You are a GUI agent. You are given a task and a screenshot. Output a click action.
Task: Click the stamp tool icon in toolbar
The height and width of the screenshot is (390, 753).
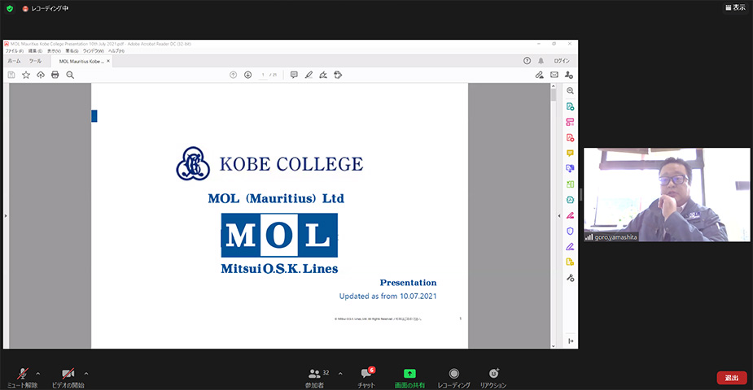click(338, 75)
